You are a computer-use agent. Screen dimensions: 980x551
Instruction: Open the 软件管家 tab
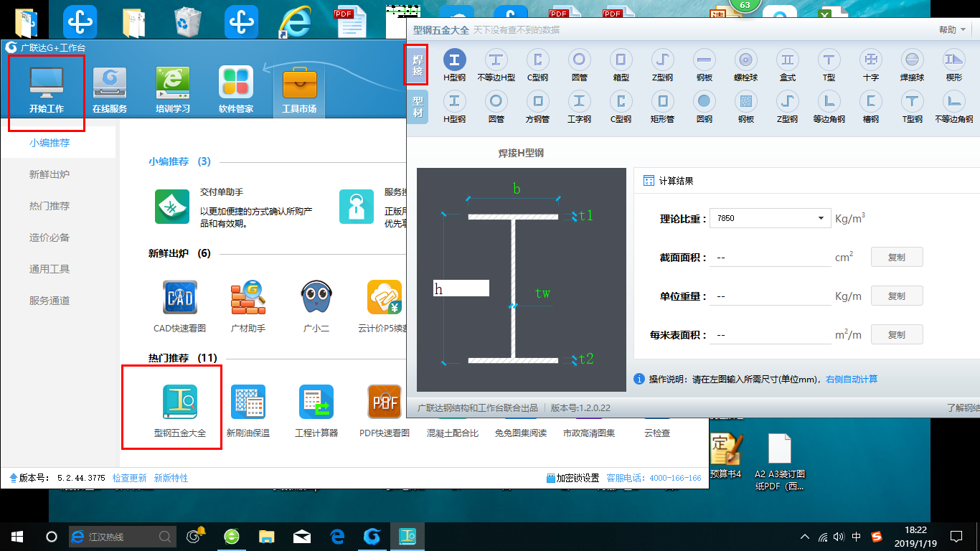point(236,90)
